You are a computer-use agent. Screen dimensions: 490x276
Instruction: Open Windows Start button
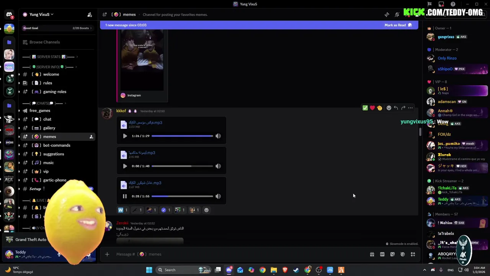[x=149, y=270]
